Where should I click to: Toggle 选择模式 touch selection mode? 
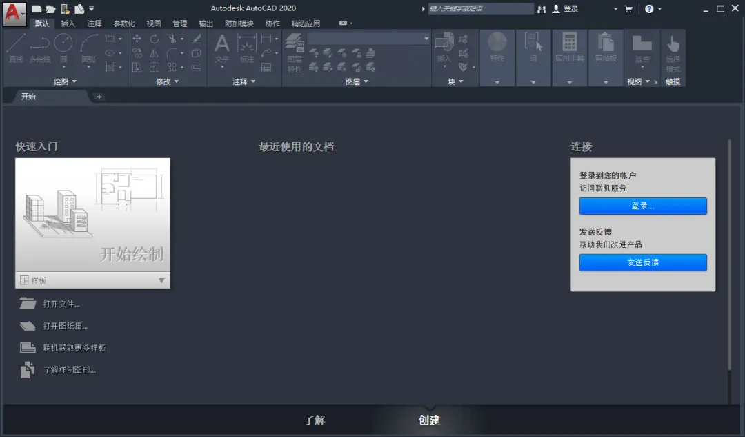click(x=673, y=53)
